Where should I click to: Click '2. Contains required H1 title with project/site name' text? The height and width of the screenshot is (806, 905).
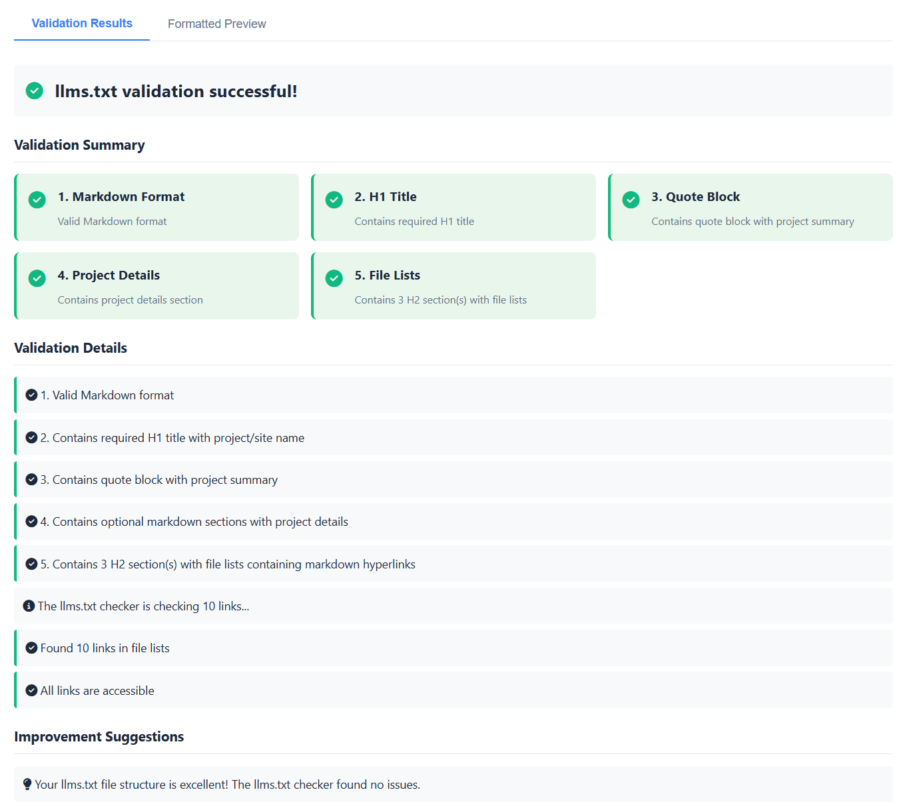coord(172,437)
